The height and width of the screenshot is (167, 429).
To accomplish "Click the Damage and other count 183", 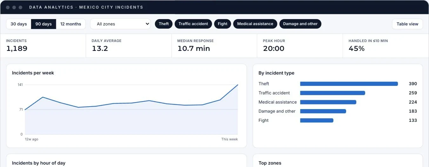I will click(413, 111).
